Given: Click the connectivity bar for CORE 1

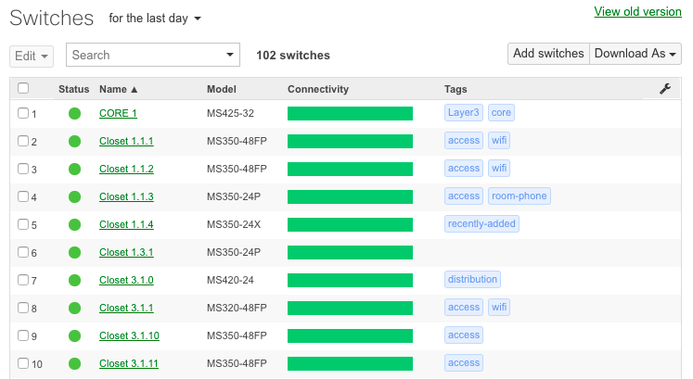Looking at the screenshot, I should [x=350, y=113].
